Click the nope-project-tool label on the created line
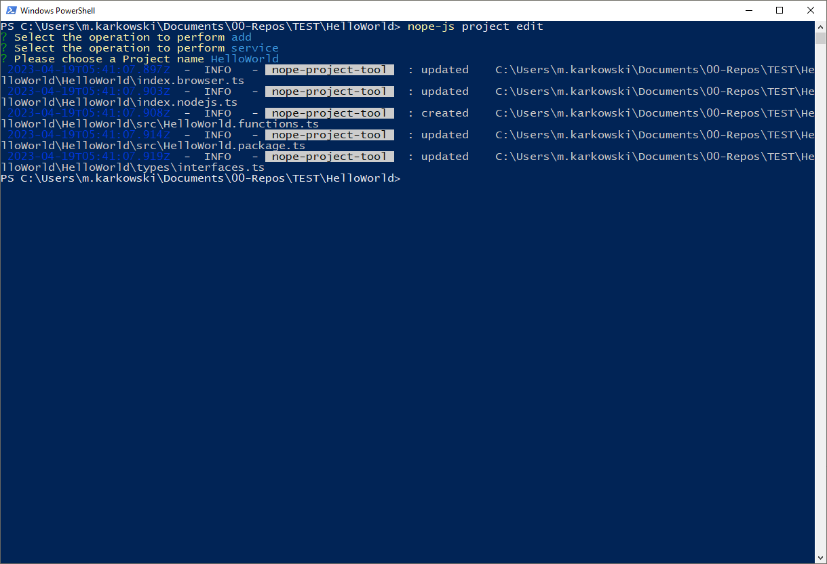The height and width of the screenshot is (564, 827). [x=330, y=113]
